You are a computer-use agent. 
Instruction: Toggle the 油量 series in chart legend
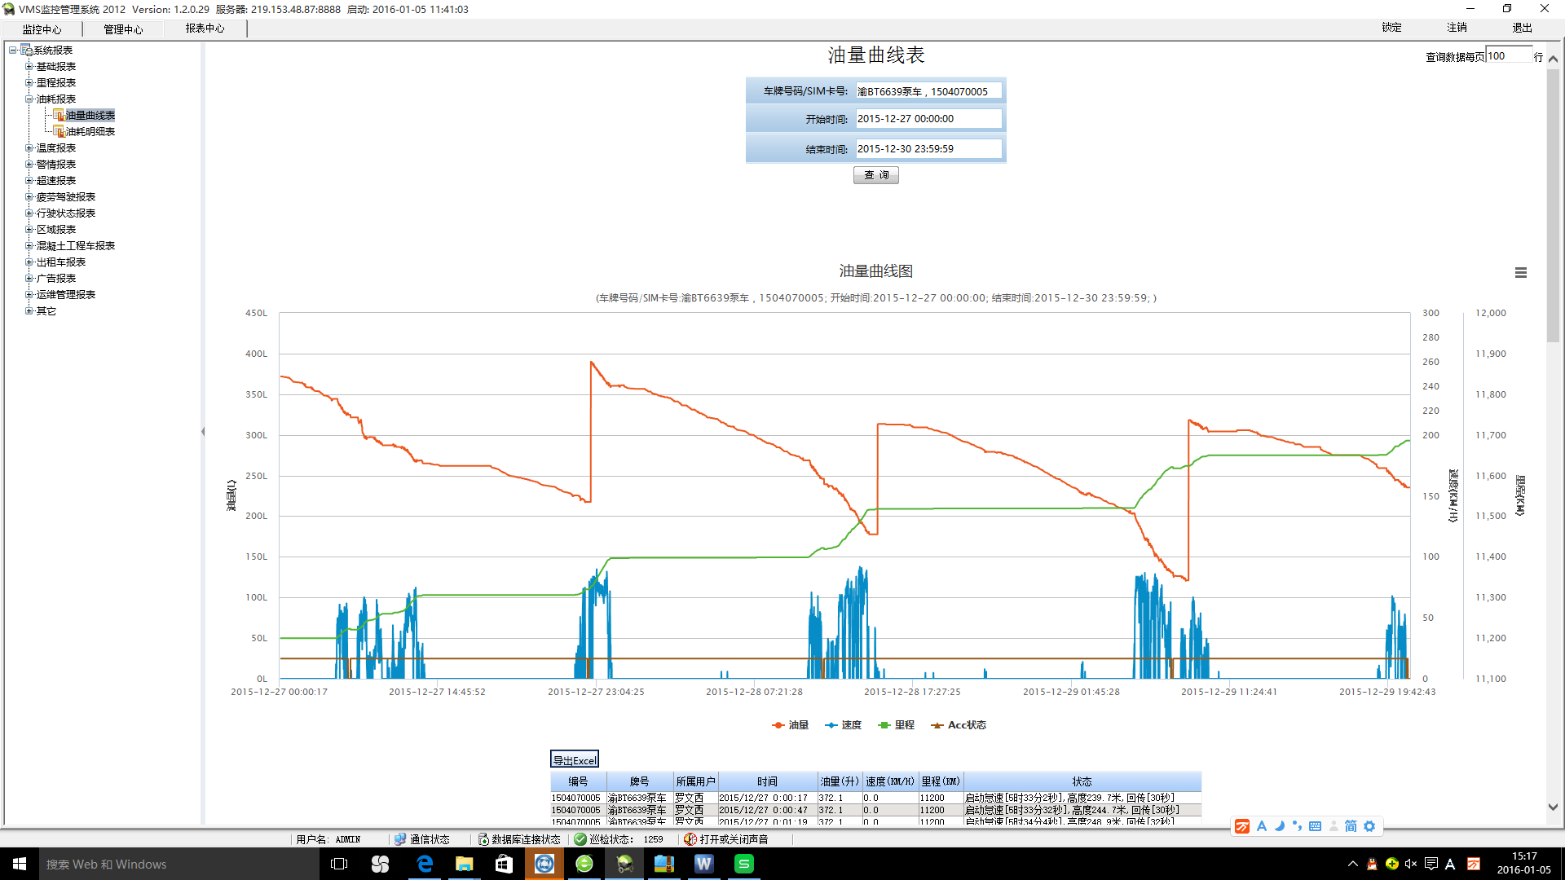tap(790, 725)
